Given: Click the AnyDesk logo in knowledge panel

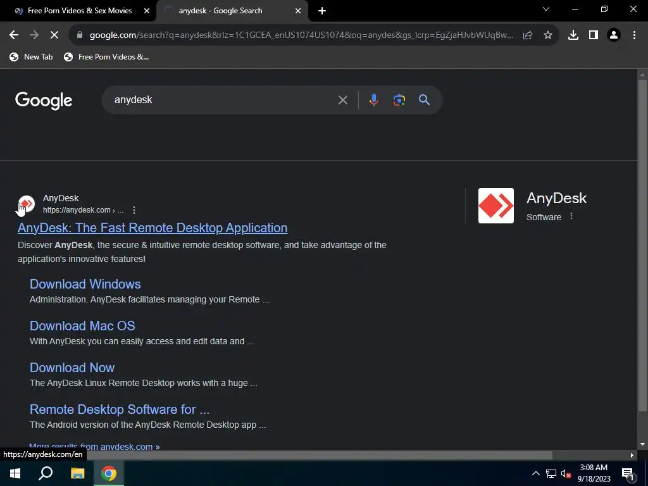Looking at the screenshot, I should click(x=496, y=206).
